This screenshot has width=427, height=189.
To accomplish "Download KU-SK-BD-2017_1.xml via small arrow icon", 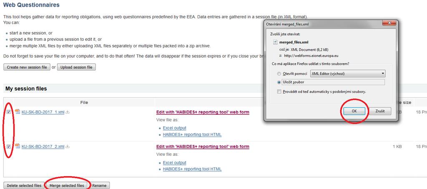I will (68, 112).
